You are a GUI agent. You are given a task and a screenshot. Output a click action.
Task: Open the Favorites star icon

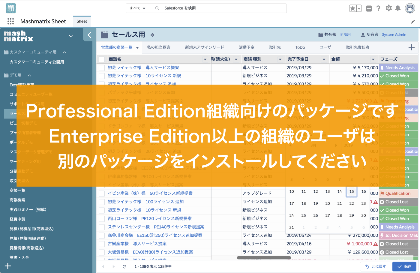(353, 8)
